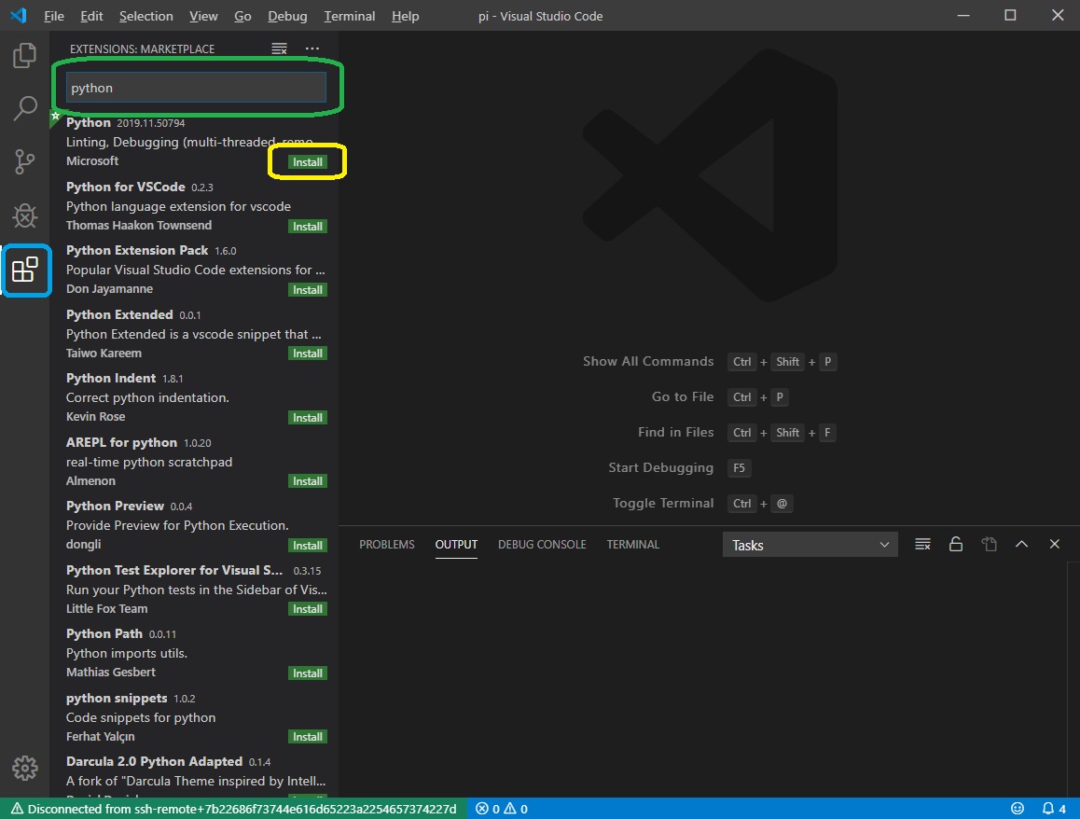Click publisher name Don Jayamanne
The width and height of the screenshot is (1080, 819).
coord(109,288)
